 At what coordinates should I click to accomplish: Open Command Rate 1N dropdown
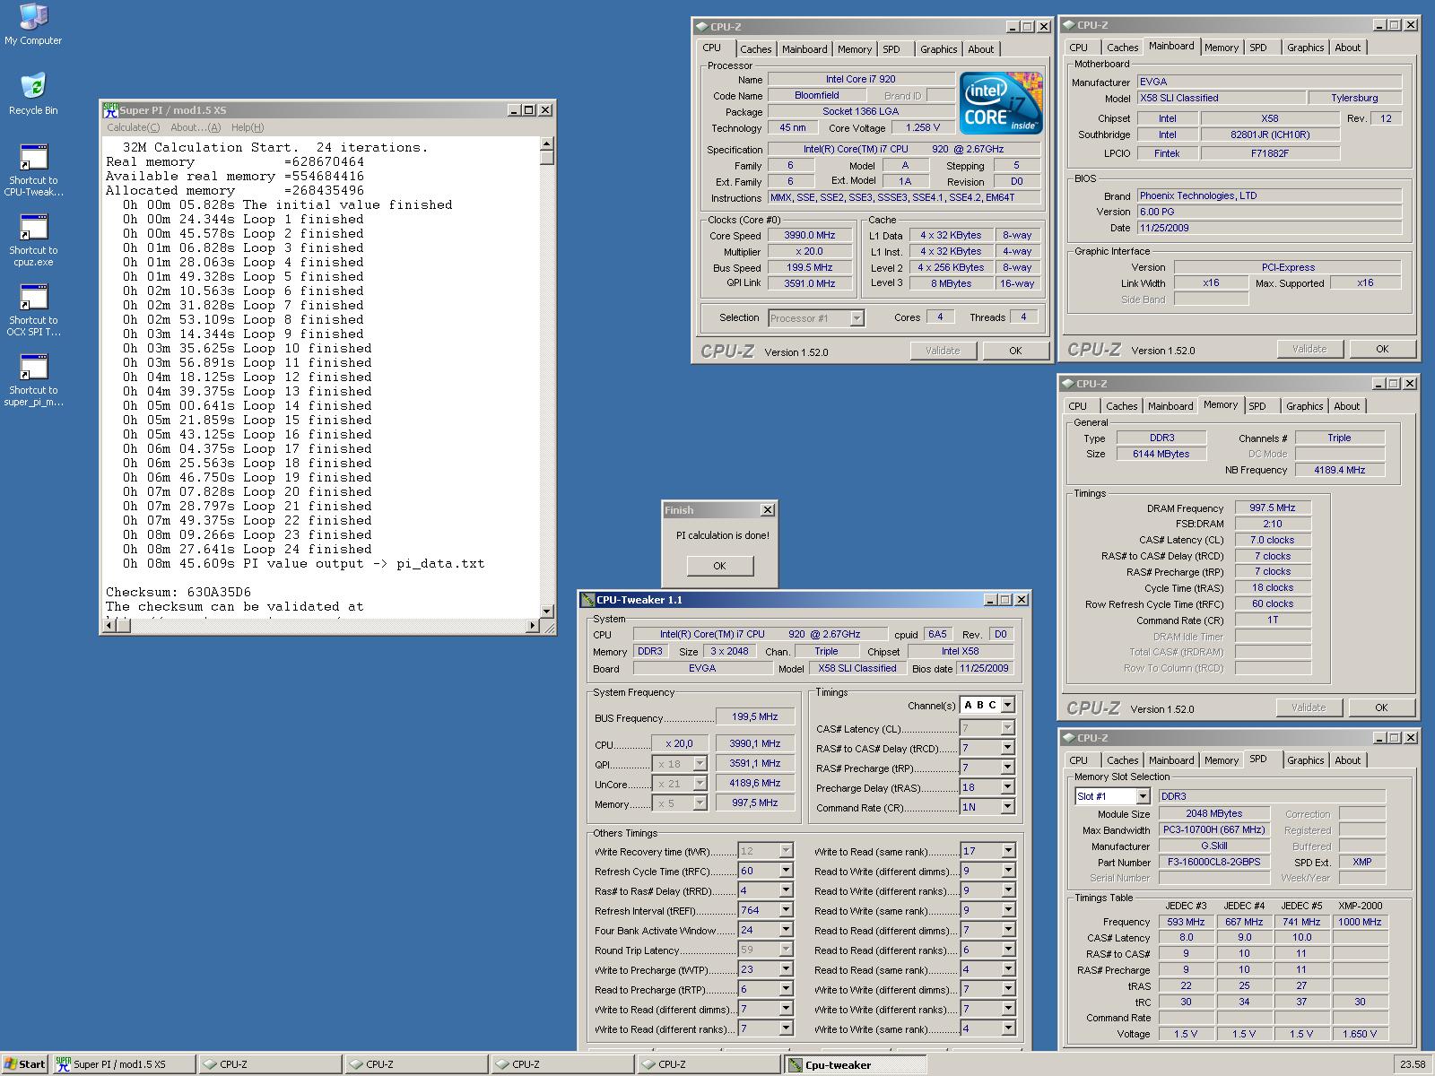[1007, 807]
